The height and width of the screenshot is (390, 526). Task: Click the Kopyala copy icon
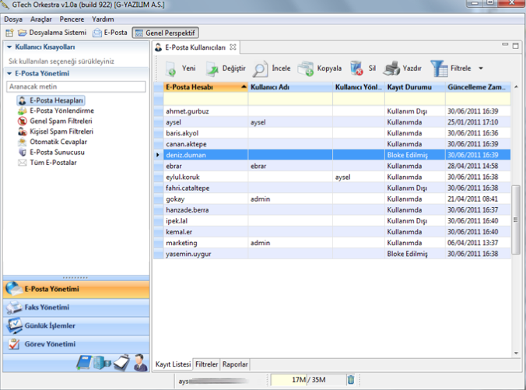[305, 69]
